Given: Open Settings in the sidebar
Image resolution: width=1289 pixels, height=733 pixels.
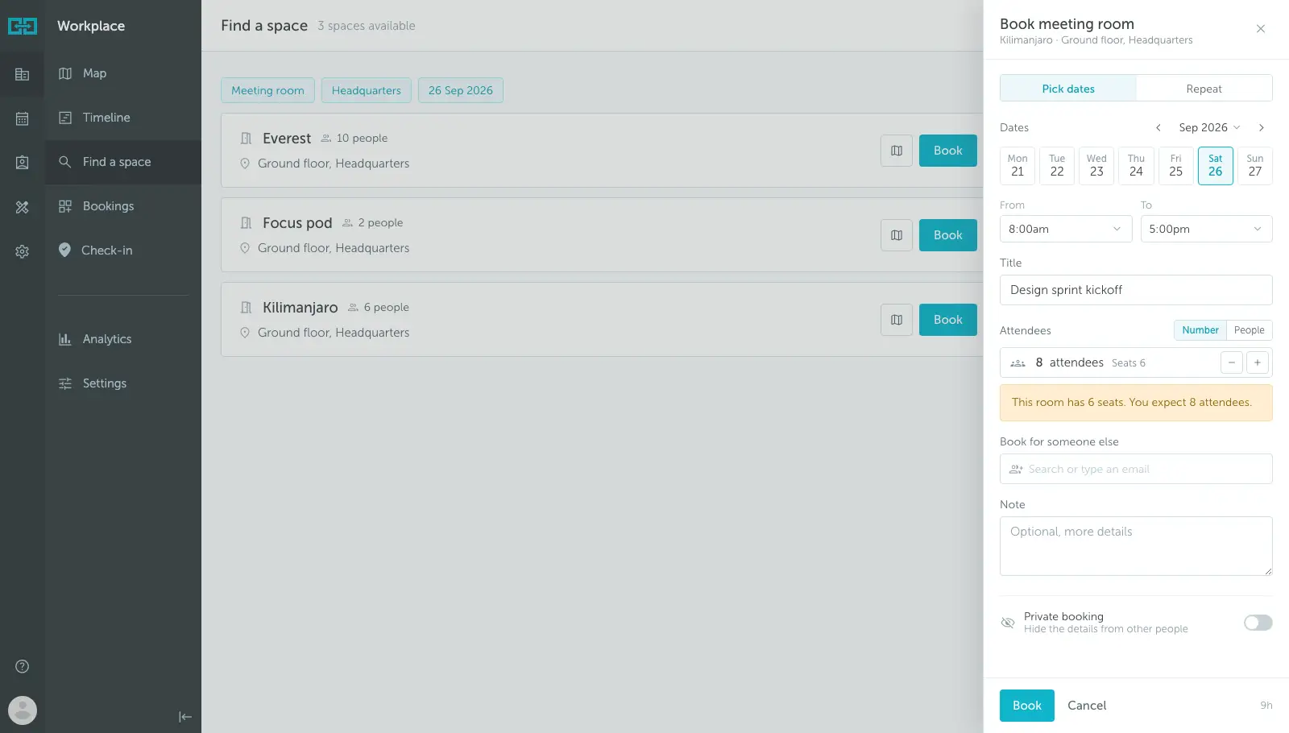Looking at the screenshot, I should pos(123,383).
